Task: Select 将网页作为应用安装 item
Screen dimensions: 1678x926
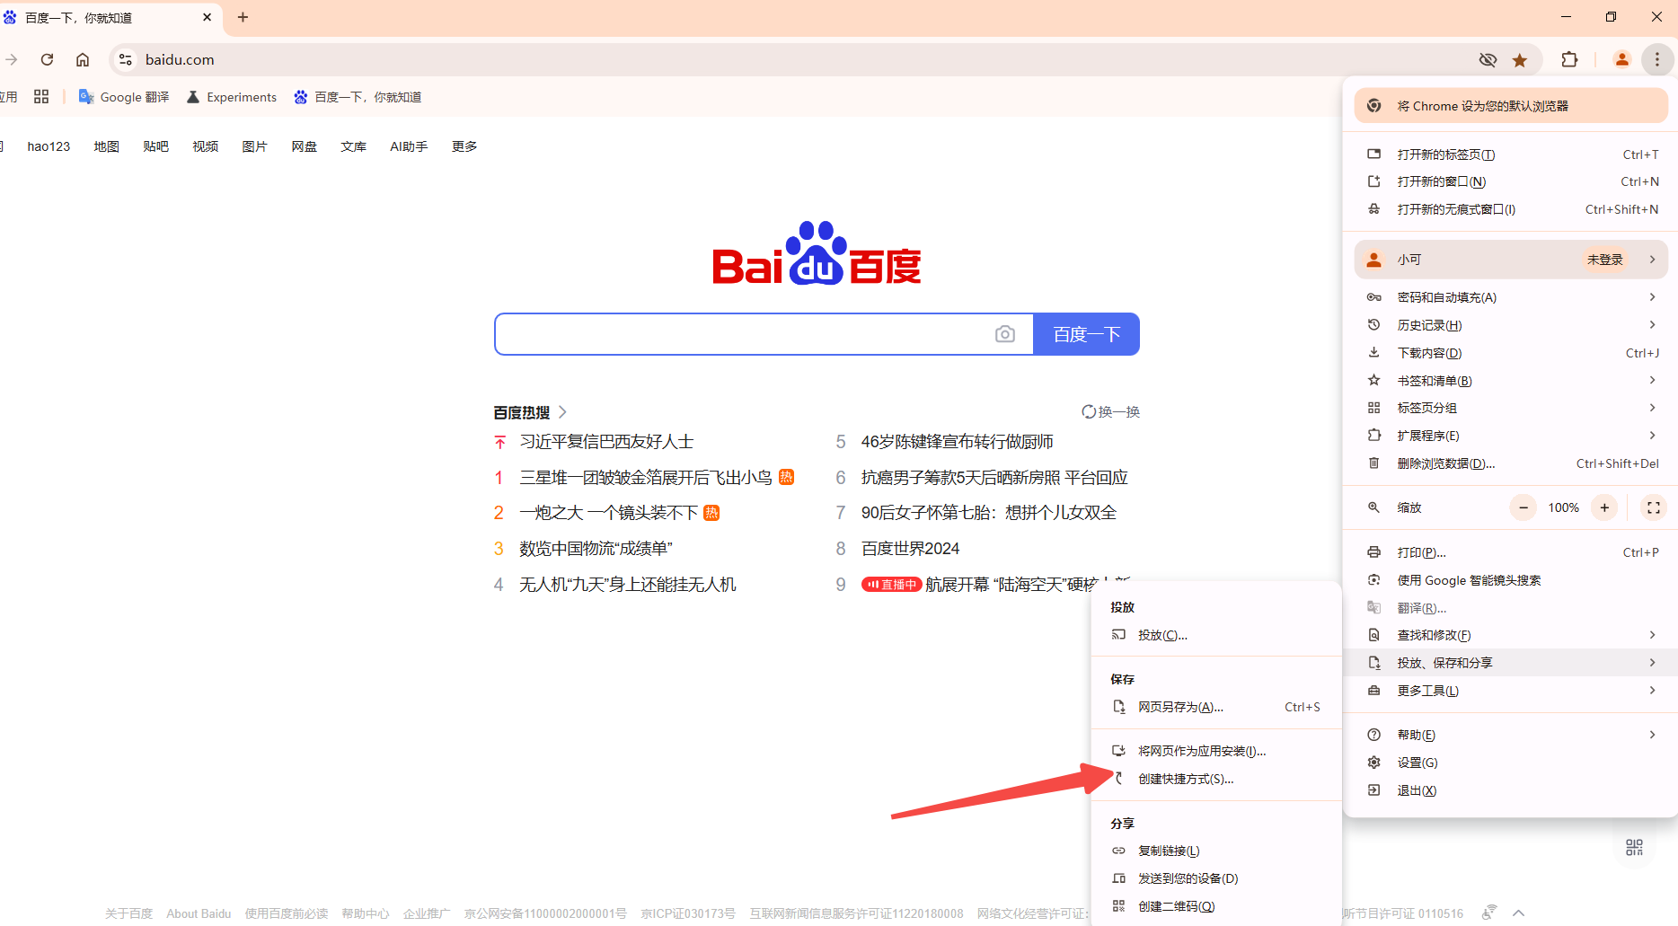Action: (x=1216, y=751)
